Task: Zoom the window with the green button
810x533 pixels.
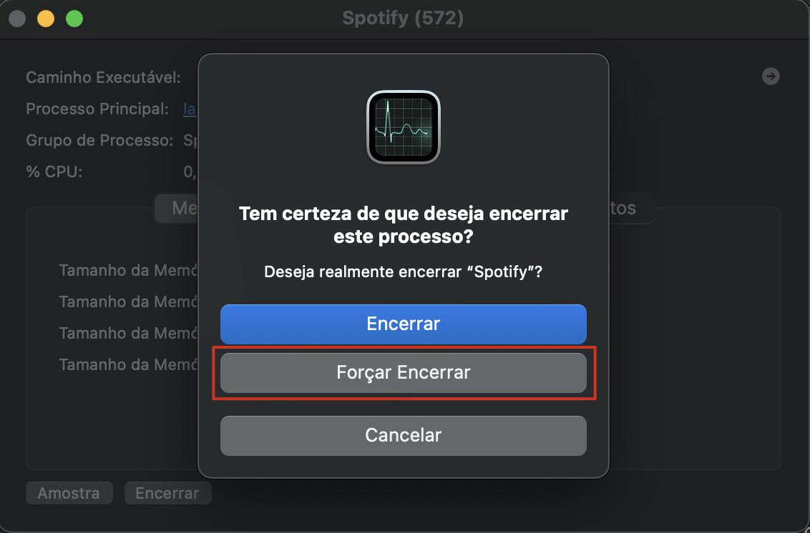Action: click(x=74, y=19)
